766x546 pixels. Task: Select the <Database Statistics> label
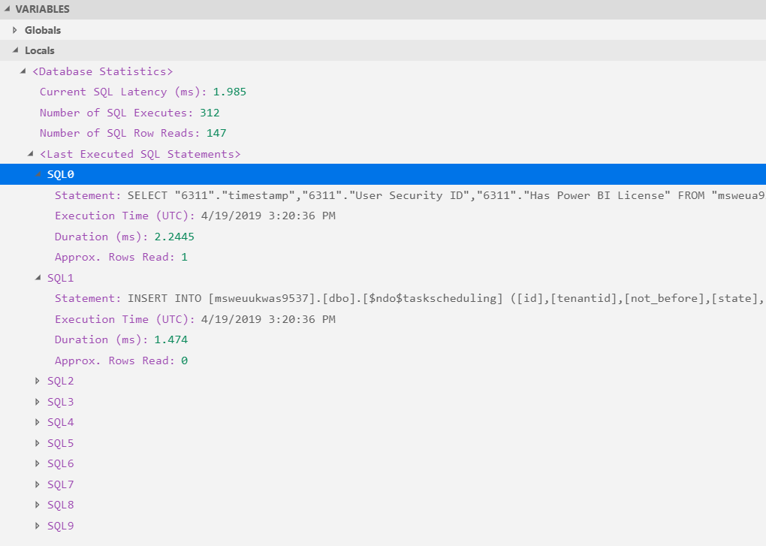click(x=103, y=71)
